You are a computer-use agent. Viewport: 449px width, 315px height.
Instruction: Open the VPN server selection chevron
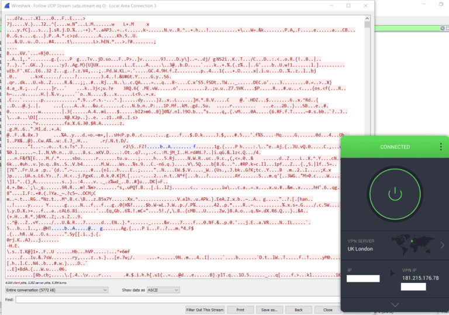click(x=442, y=245)
